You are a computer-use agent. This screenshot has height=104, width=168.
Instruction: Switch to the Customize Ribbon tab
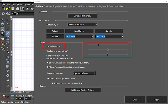117,6
